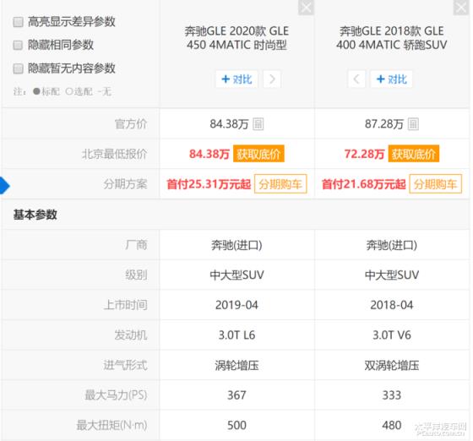Open the 奔驰GLE 2020款 GLE 450 title link
The height and width of the screenshot is (441, 473).
point(236,38)
